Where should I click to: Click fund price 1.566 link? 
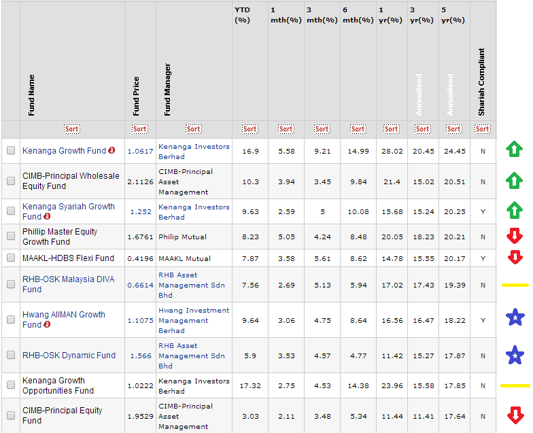tap(141, 356)
